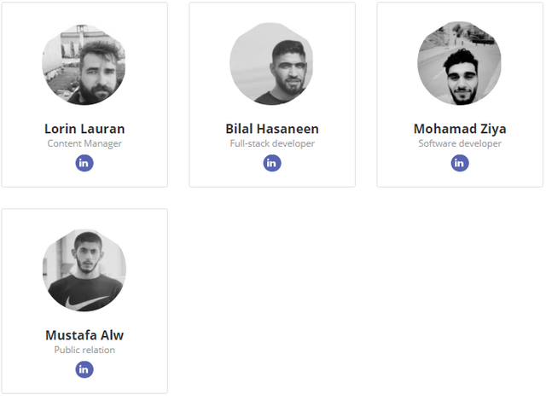Image resolution: width=546 pixels, height=400 pixels.
Task: Select the name Mustafa Alw
Action: click(84, 335)
